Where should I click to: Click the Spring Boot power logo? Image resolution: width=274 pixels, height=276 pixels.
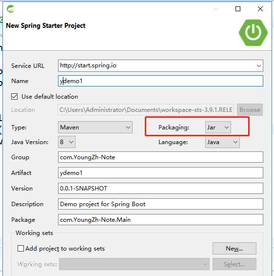click(x=253, y=33)
